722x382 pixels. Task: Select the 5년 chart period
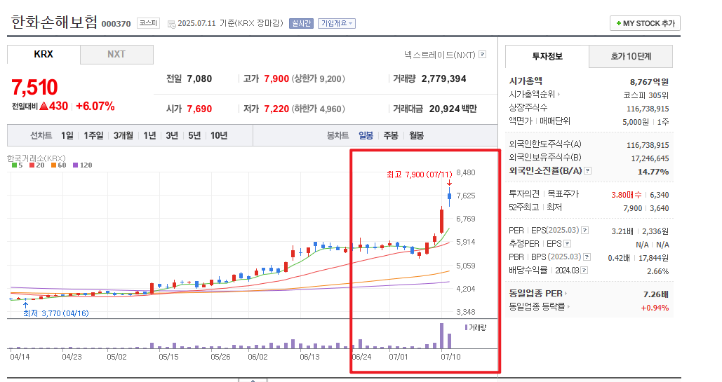tap(194, 135)
